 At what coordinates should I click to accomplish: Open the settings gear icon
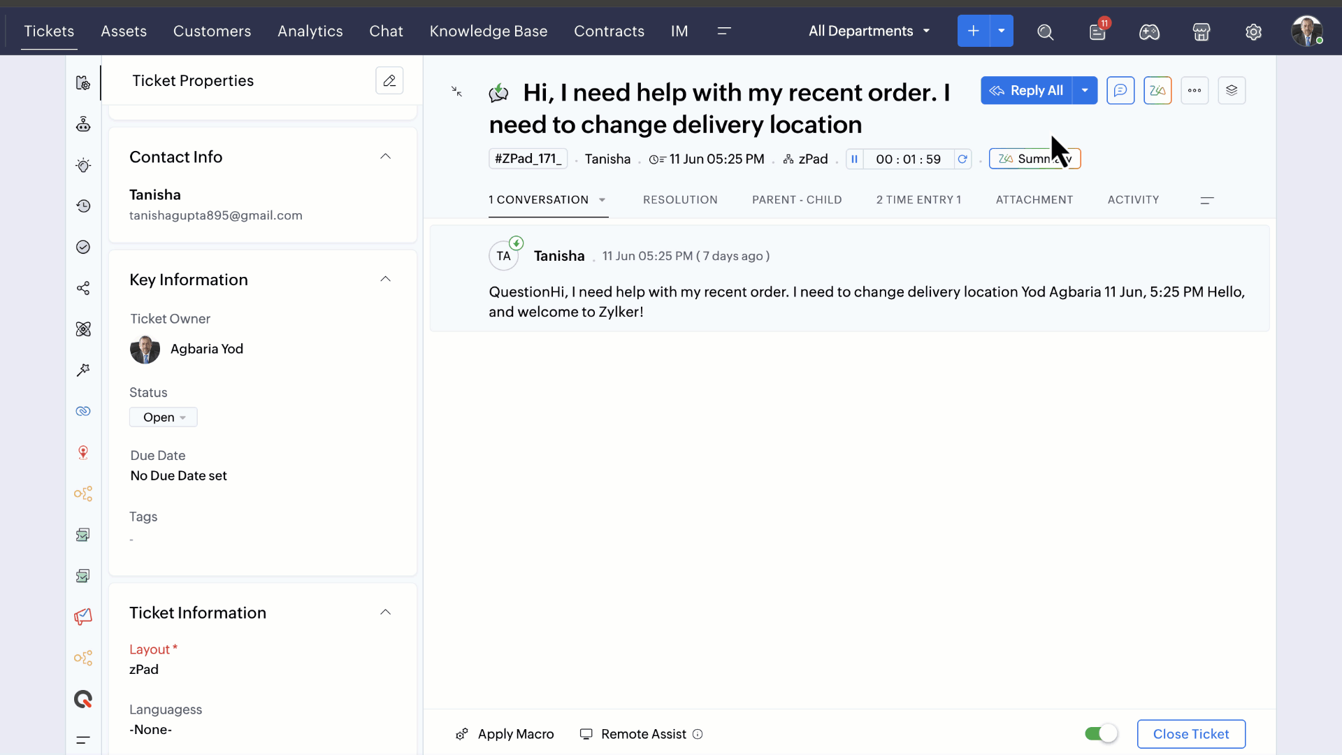click(x=1253, y=32)
